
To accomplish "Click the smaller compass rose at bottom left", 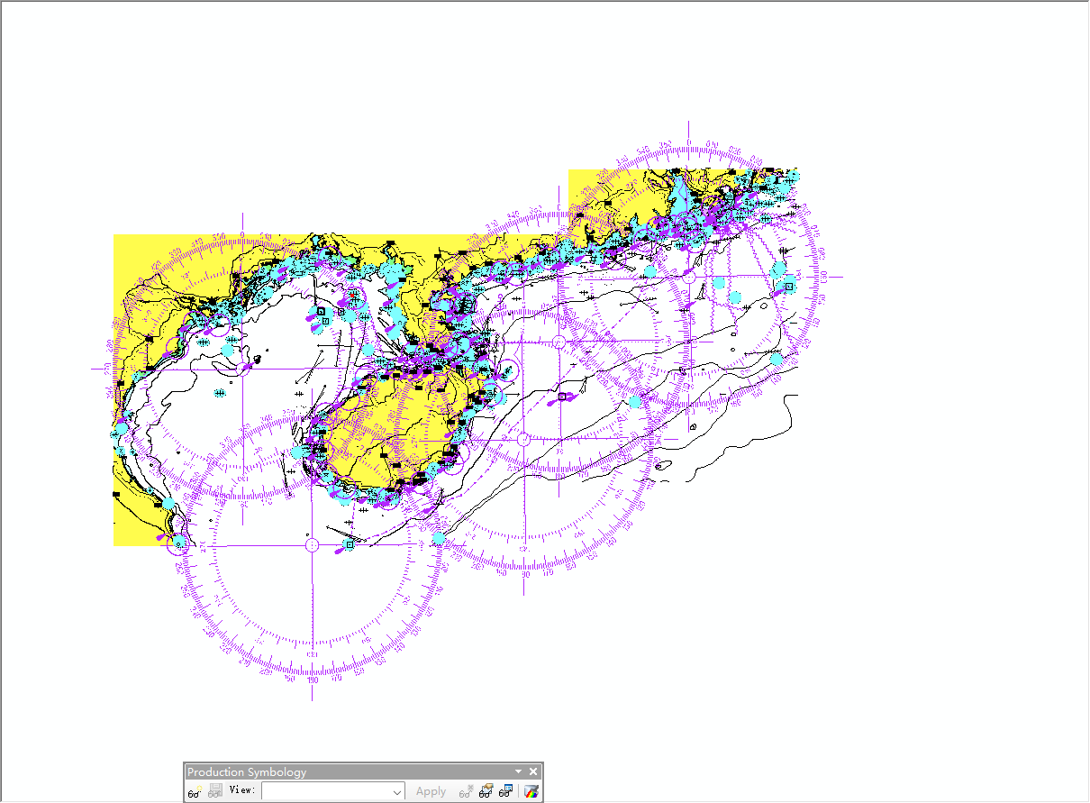I will (311, 545).
